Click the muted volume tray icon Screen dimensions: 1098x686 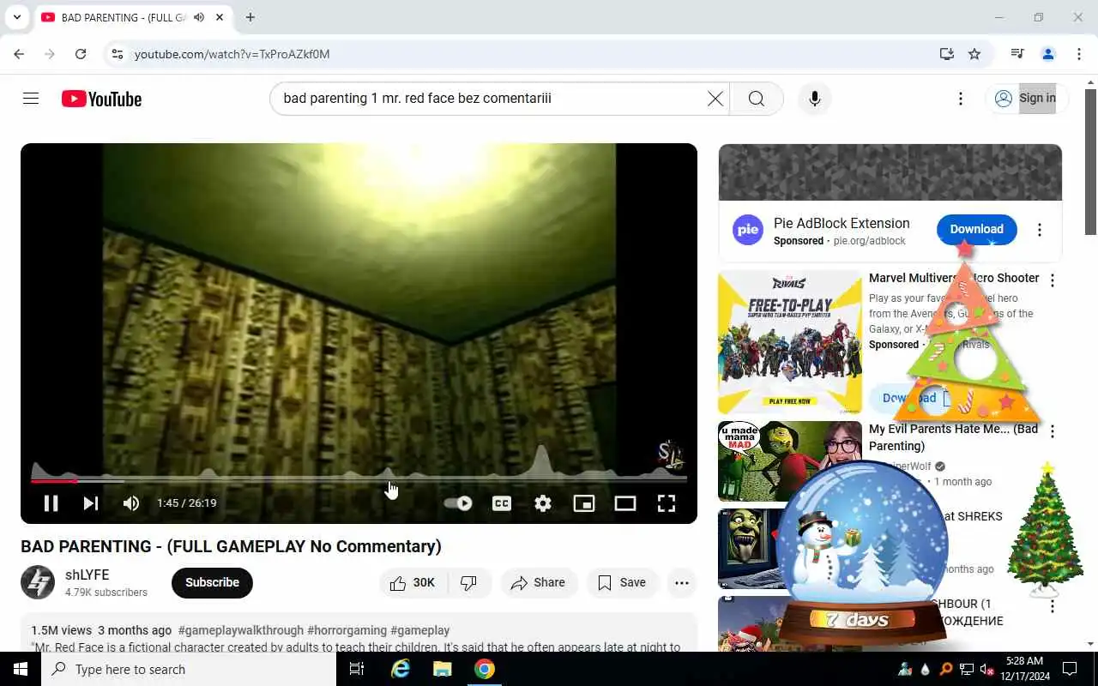pyautogui.click(x=987, y=669)
